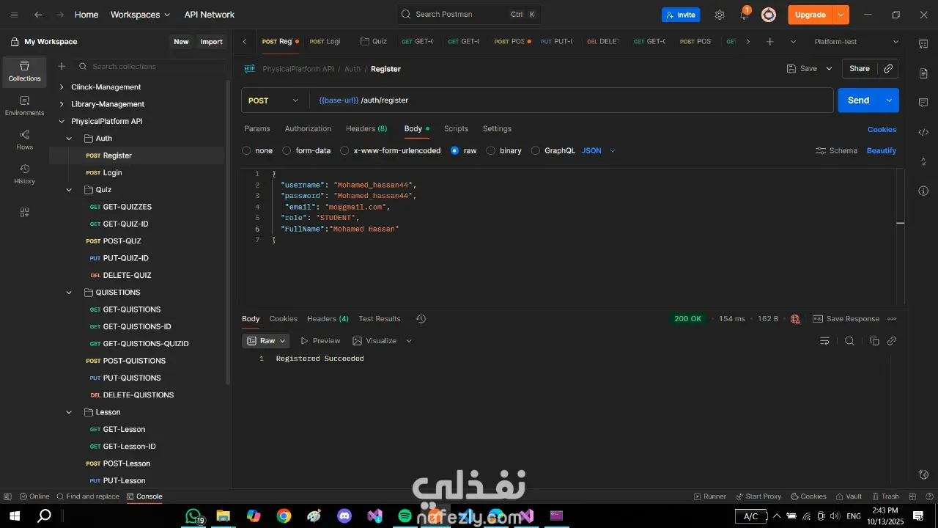Open the Workspaces dropdown
The width and height of the screenshot is (938, 528).
click(140, 15)
